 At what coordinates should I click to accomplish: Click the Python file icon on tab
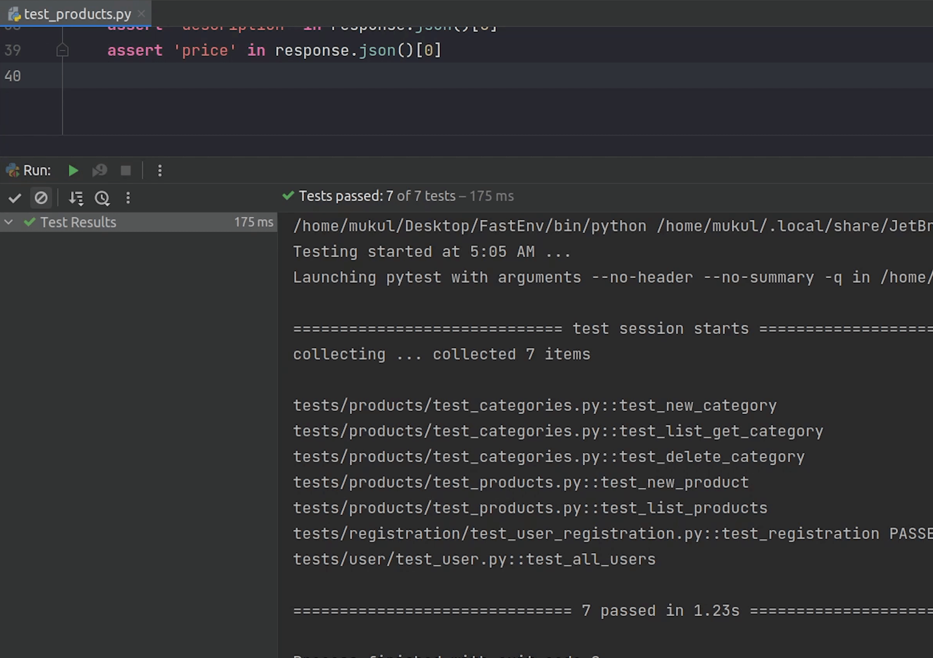click(x=15, y=15)
